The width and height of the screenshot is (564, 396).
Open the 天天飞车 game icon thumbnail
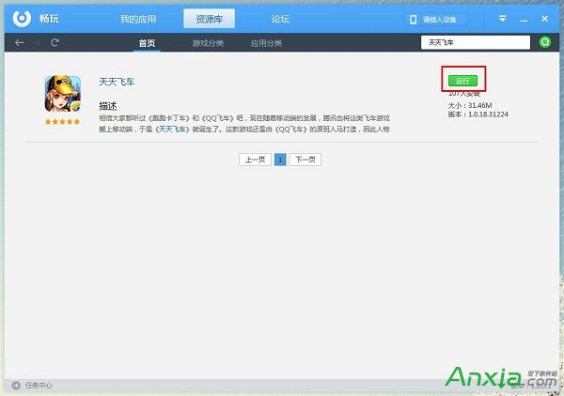(x=63, y=93)
